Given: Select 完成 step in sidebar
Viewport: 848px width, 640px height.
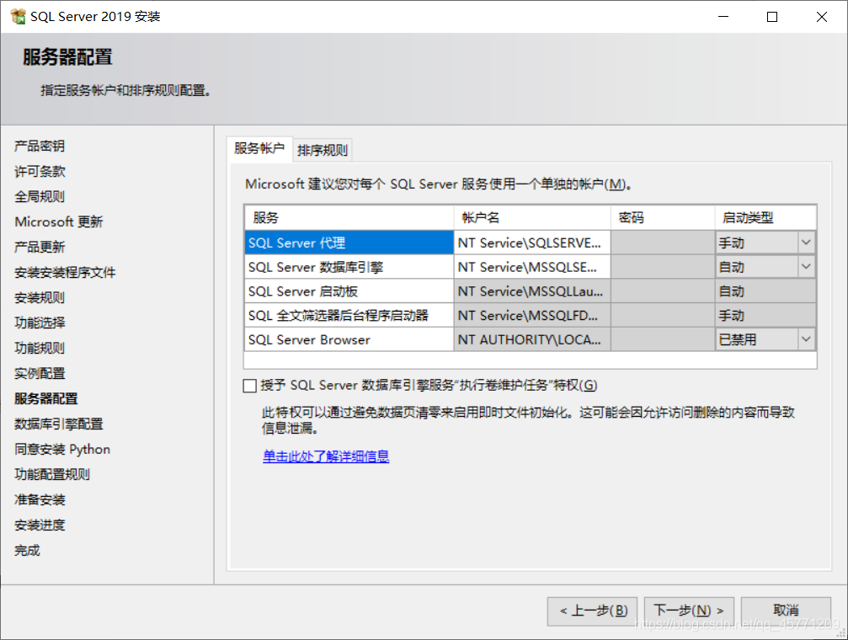Looking at the screenshot, I should [27, 550].
